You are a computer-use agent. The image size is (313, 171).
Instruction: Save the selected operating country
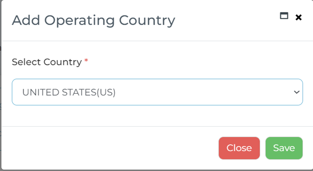284,148
